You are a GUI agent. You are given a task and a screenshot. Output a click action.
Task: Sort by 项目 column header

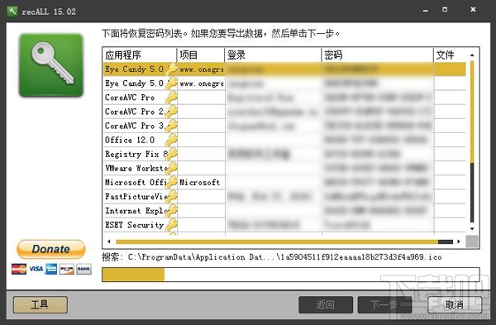click(x=201, y=55)
